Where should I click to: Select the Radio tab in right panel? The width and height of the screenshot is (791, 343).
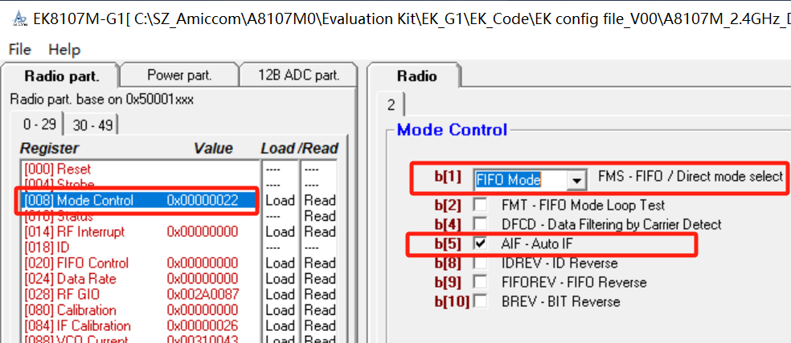416,76
